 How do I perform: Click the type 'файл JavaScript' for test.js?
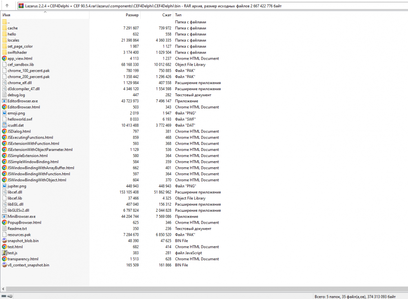click(x=188, y=252)
